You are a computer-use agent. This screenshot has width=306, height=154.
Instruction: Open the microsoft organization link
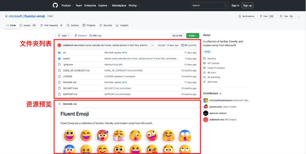tap(15, 16)
